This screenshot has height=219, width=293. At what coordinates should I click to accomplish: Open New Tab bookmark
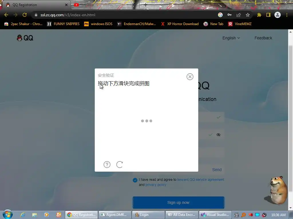[213, 24]
